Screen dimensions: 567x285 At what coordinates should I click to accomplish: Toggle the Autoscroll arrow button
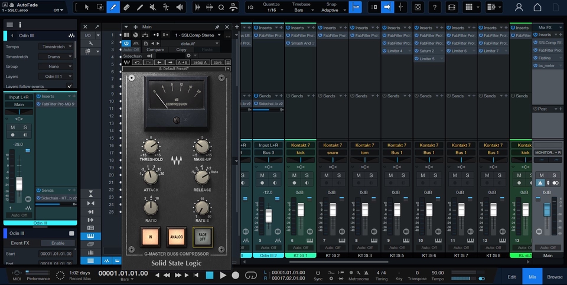pos(387,7)
